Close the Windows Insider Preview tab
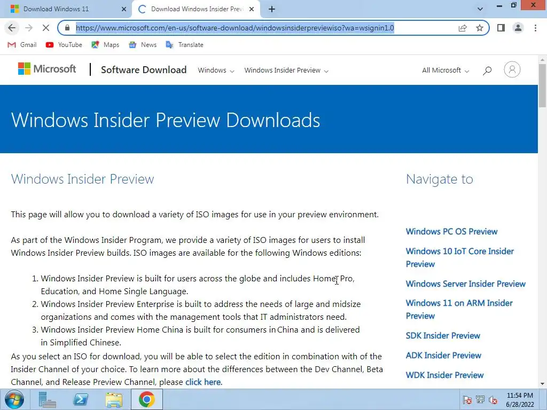The height and width of the screenshot is (410, 547). (252, 10)
